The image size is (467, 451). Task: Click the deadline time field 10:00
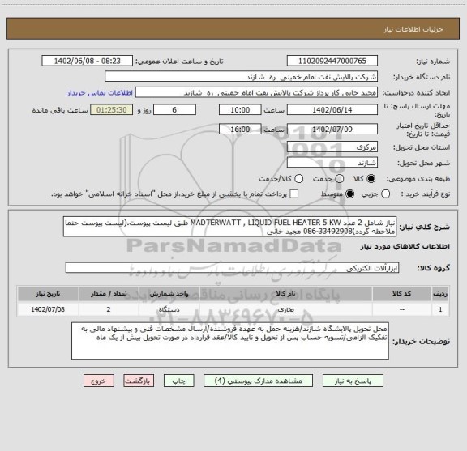point(240,110)
